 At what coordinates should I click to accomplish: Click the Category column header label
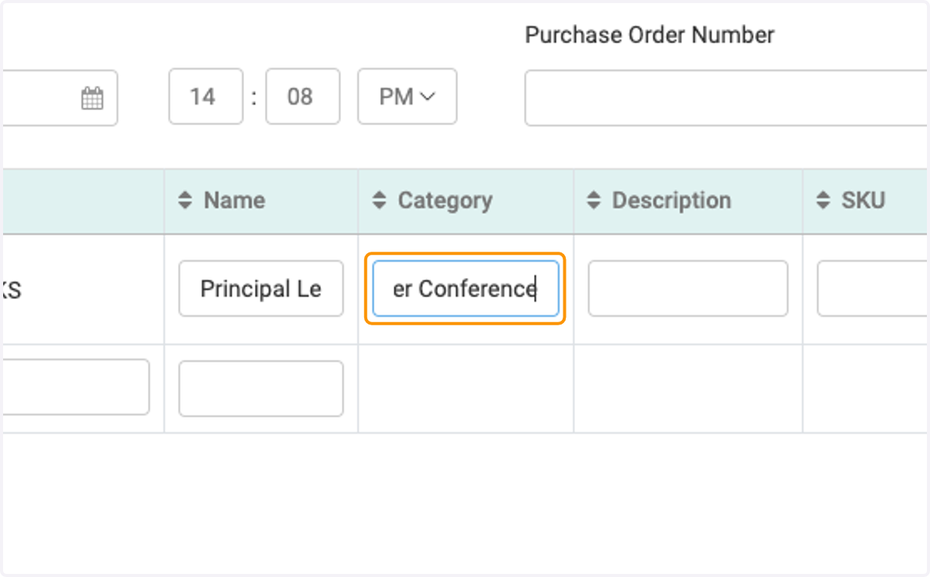point(445,201)
